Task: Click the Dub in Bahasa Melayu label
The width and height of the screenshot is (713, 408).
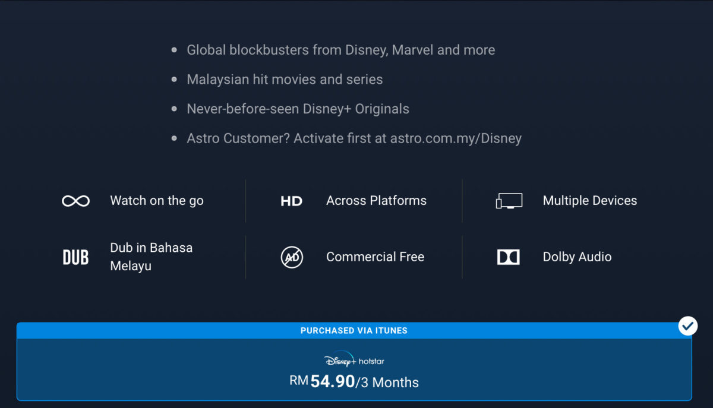Action: click(151, 257)
